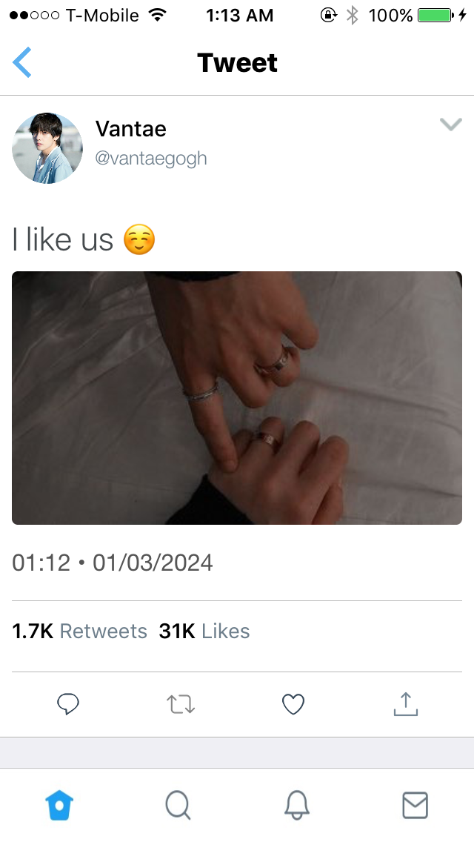Open the Vantae display name profile
The image size is (474, 842).
pyautogui.click(x=131, y=129)
